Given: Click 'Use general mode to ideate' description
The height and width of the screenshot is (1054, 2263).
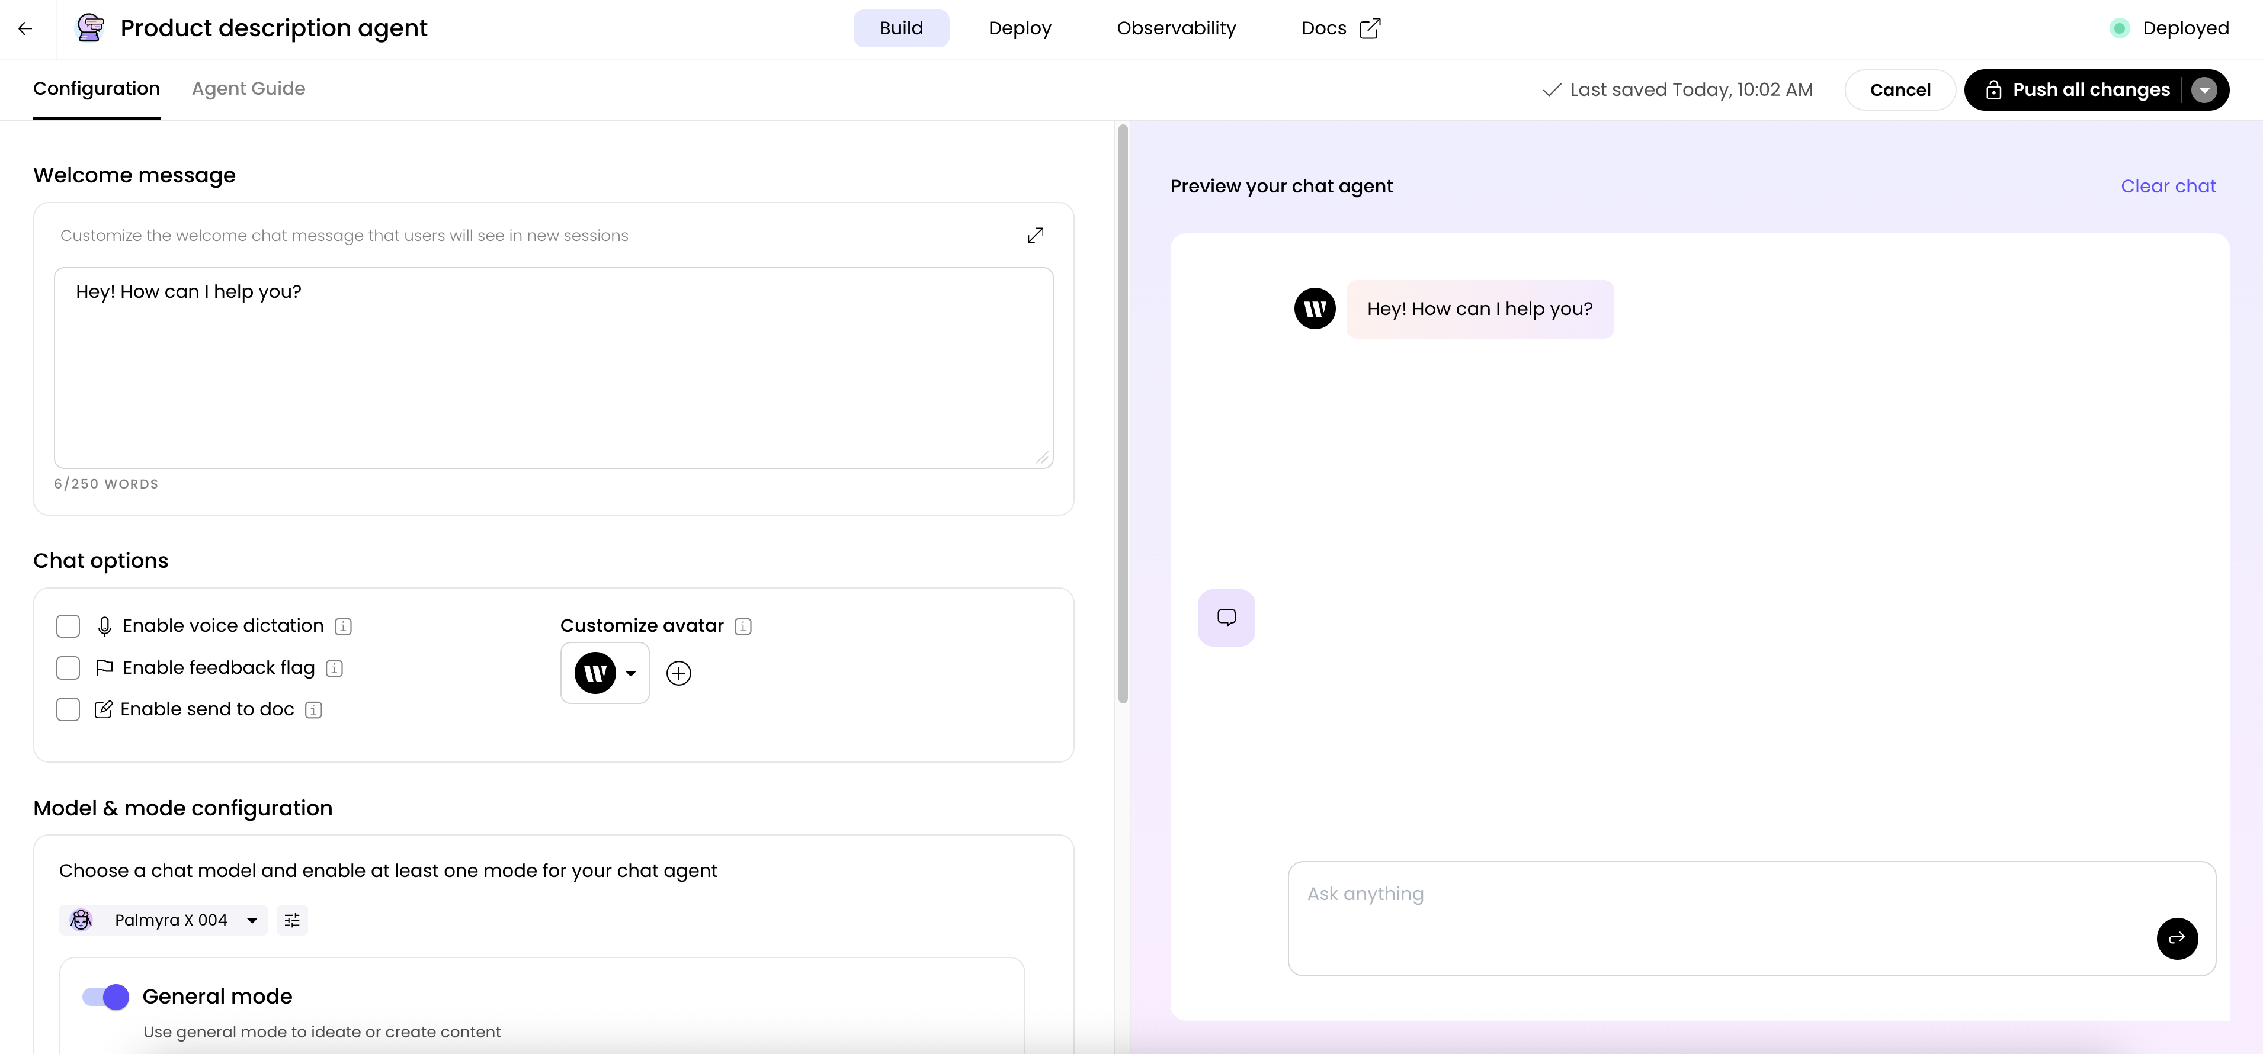Looking at the screenshot, I should coord(322,1032).
